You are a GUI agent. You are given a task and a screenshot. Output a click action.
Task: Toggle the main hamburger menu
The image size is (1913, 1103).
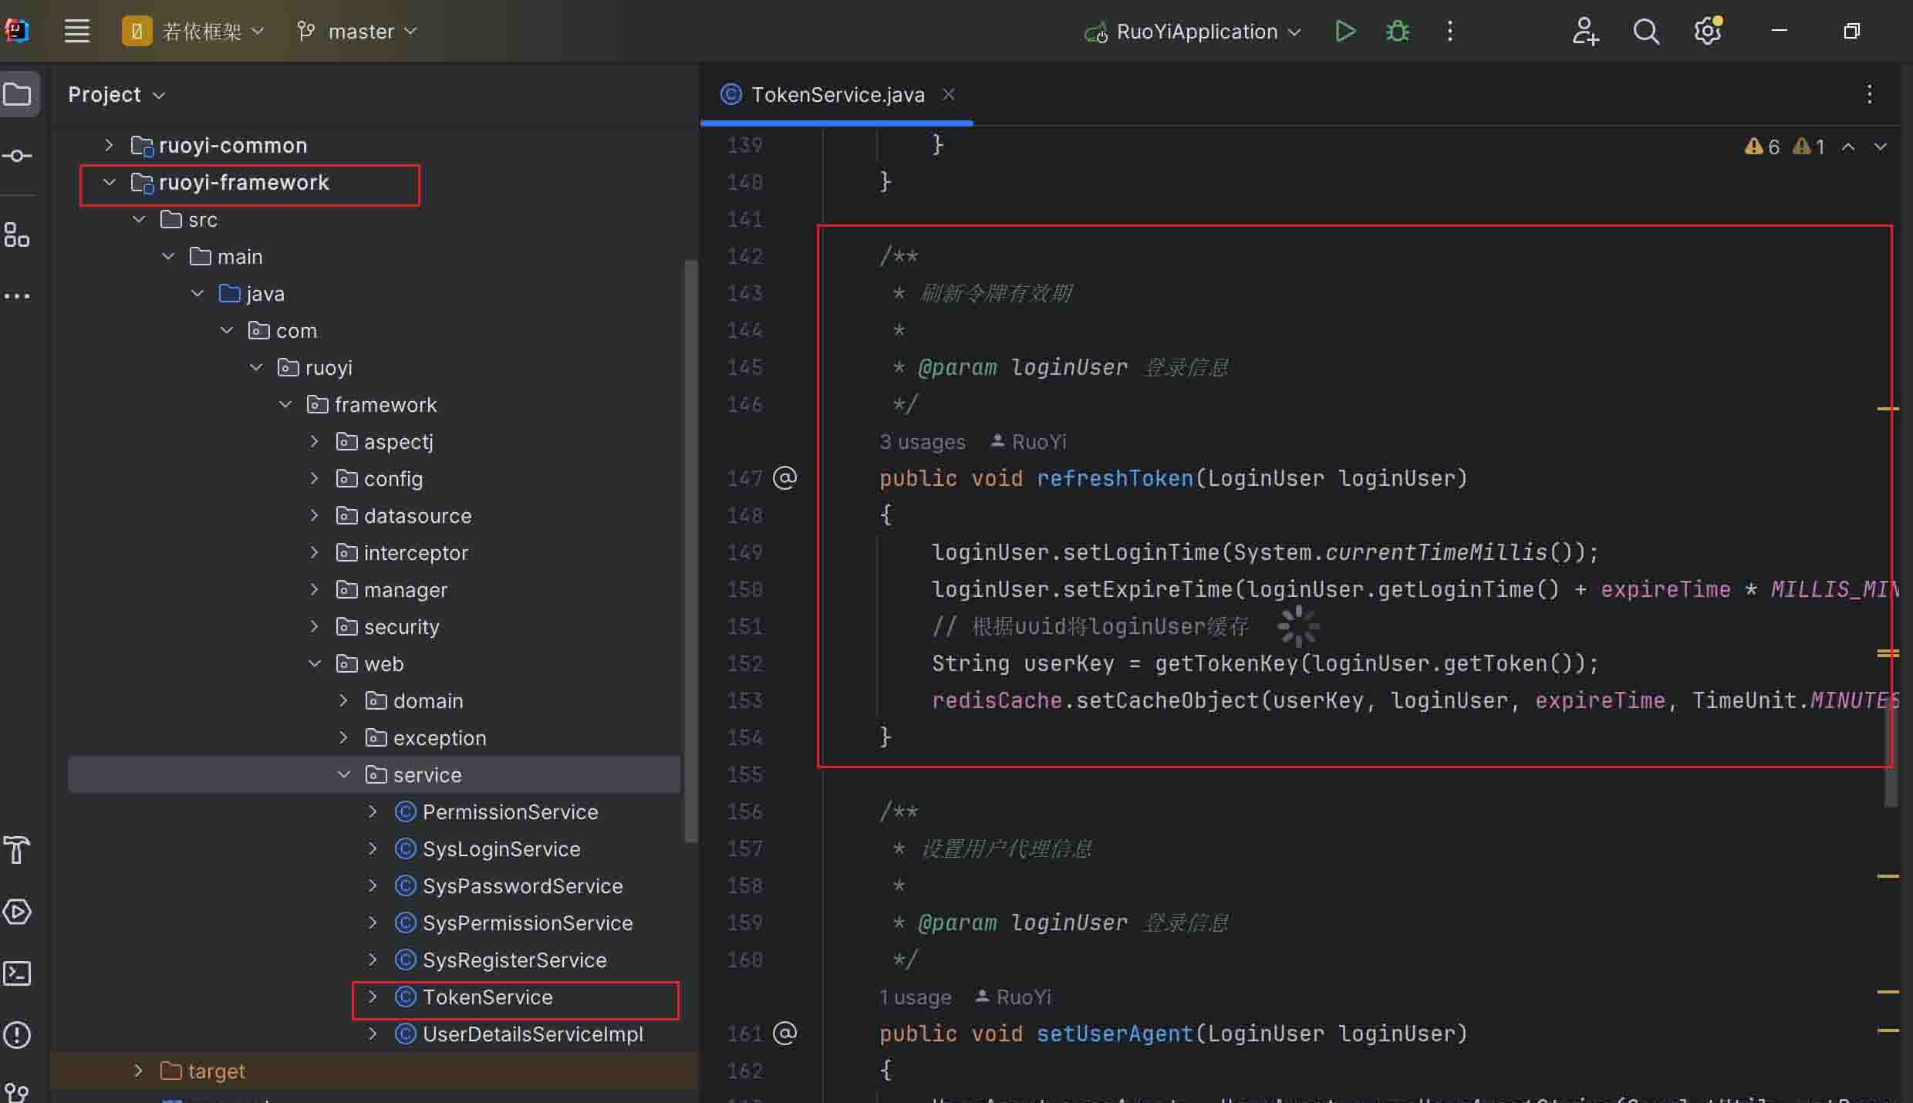(77, 31)
